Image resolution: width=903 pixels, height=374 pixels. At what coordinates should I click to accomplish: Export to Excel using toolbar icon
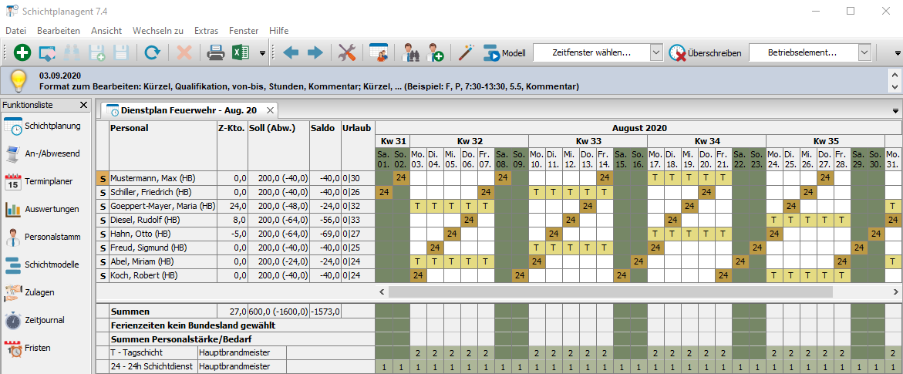click(241, 53)
